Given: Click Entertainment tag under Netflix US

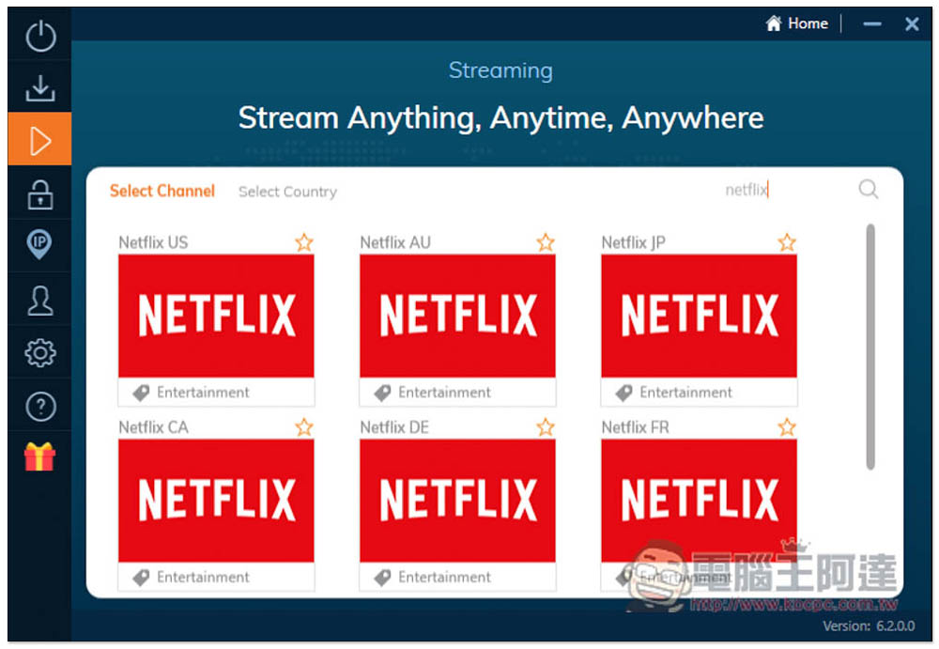Looking at the screenshot, I should [192, 393].
